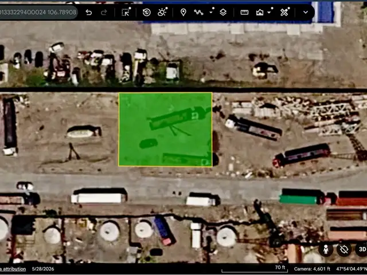Select the Add placemark pin tool
The image size is (367, 275).
click(x=183, y=12)
